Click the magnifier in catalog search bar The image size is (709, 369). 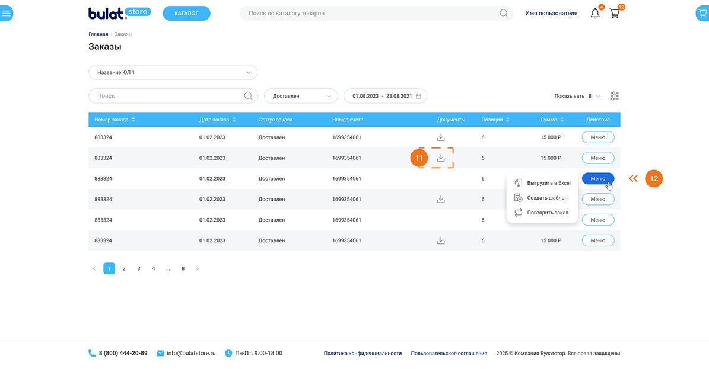point(504,13)
